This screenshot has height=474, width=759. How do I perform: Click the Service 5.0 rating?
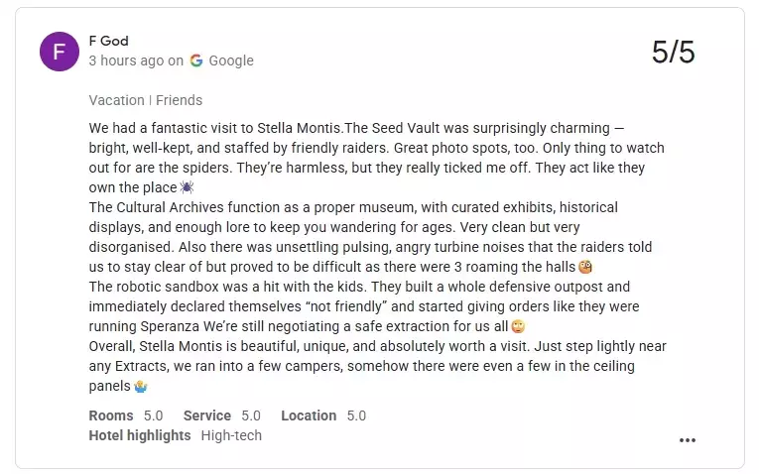(x=221, y=415)
